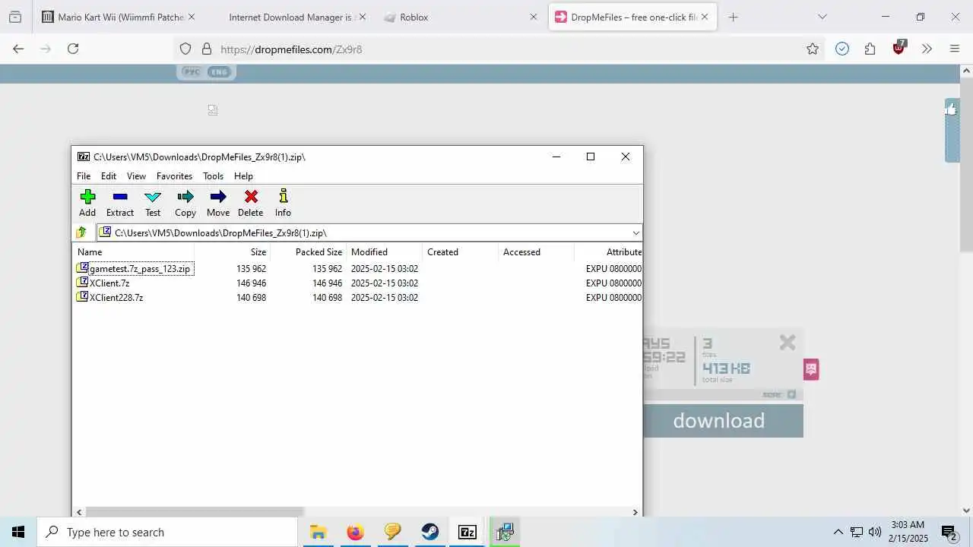Open 7-Zip File menu

point(84,176)
